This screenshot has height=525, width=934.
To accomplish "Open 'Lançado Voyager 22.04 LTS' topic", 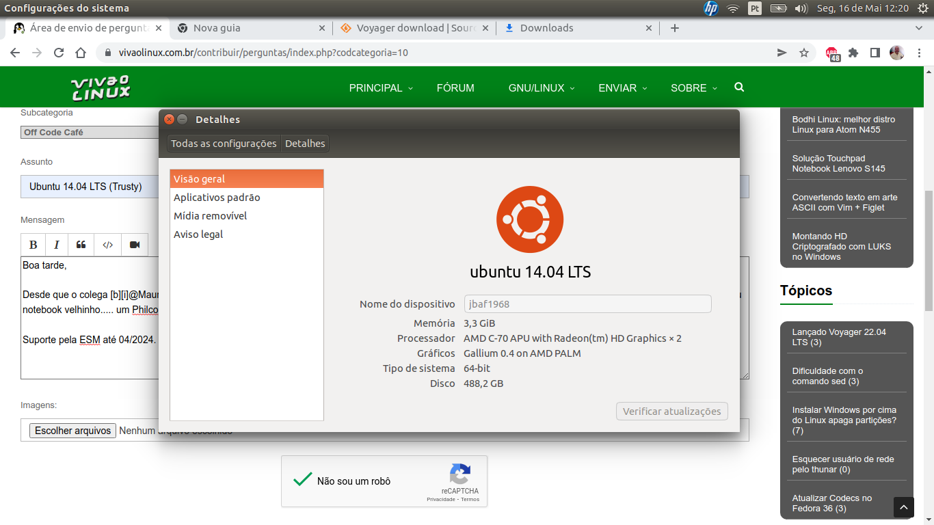I will pyautogui.click(x=839, y=337).
